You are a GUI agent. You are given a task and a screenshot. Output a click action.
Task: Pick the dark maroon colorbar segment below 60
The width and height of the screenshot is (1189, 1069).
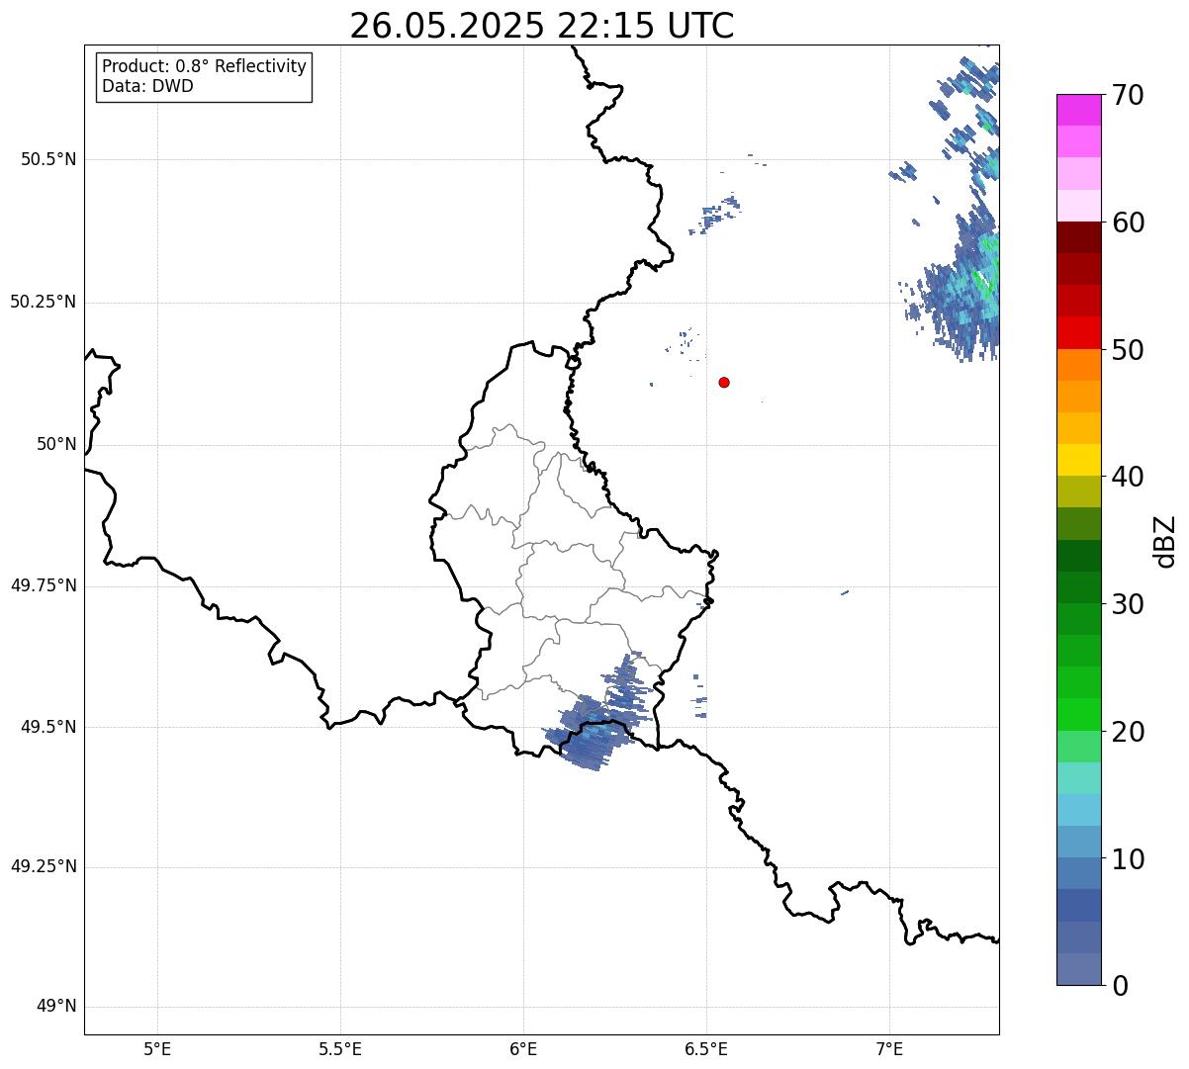(x=1078, y=237)
